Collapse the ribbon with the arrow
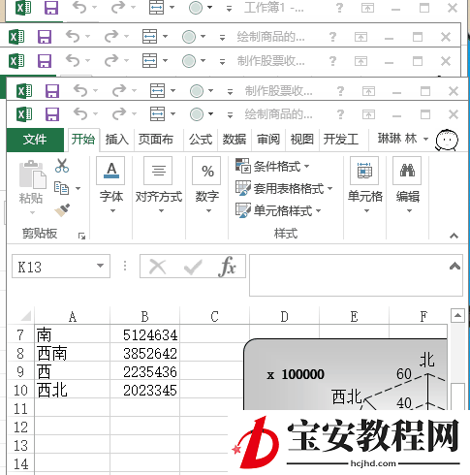The height and width of the screenshot is (475, 470). (454, 236)
